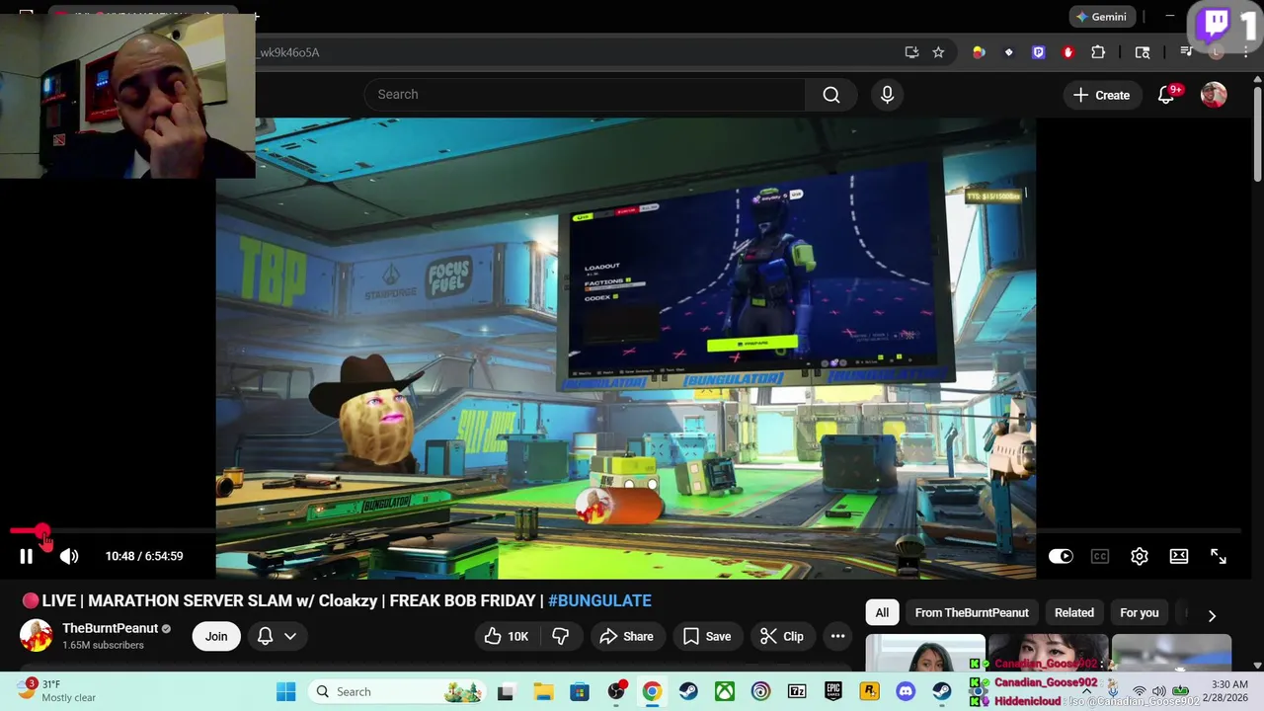The image size is (1264, 711).
Task: Click the multicolor circles extension icon
Action: (x=979, y=52)
